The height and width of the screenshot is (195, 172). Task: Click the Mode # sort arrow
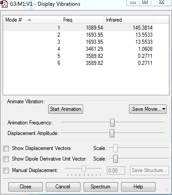[29, 20]
